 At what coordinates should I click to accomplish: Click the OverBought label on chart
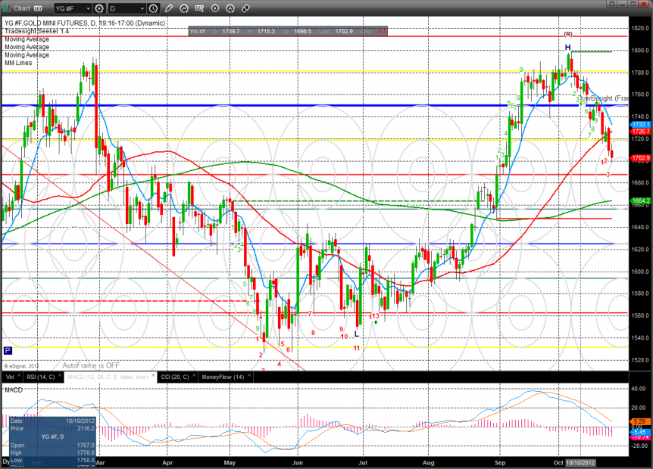603,98
